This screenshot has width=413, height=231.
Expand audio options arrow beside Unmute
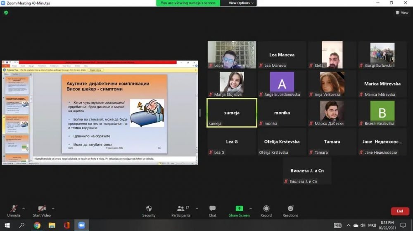coord(24,208)
